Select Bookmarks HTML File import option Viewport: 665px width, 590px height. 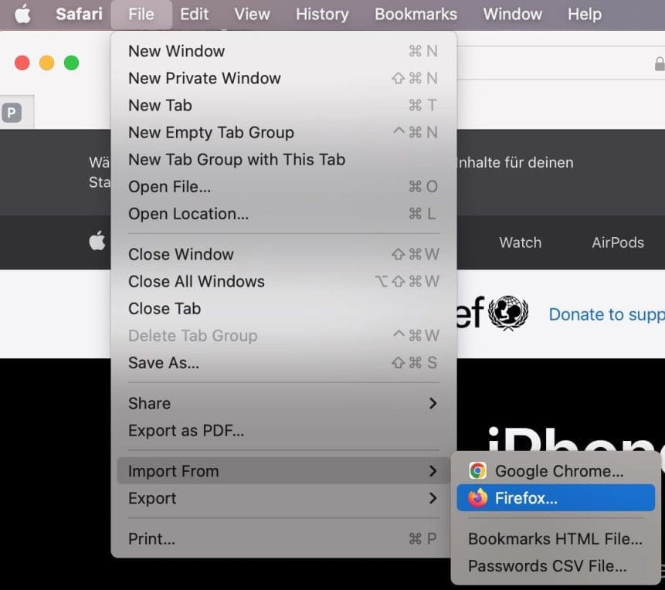coord(555,539)
